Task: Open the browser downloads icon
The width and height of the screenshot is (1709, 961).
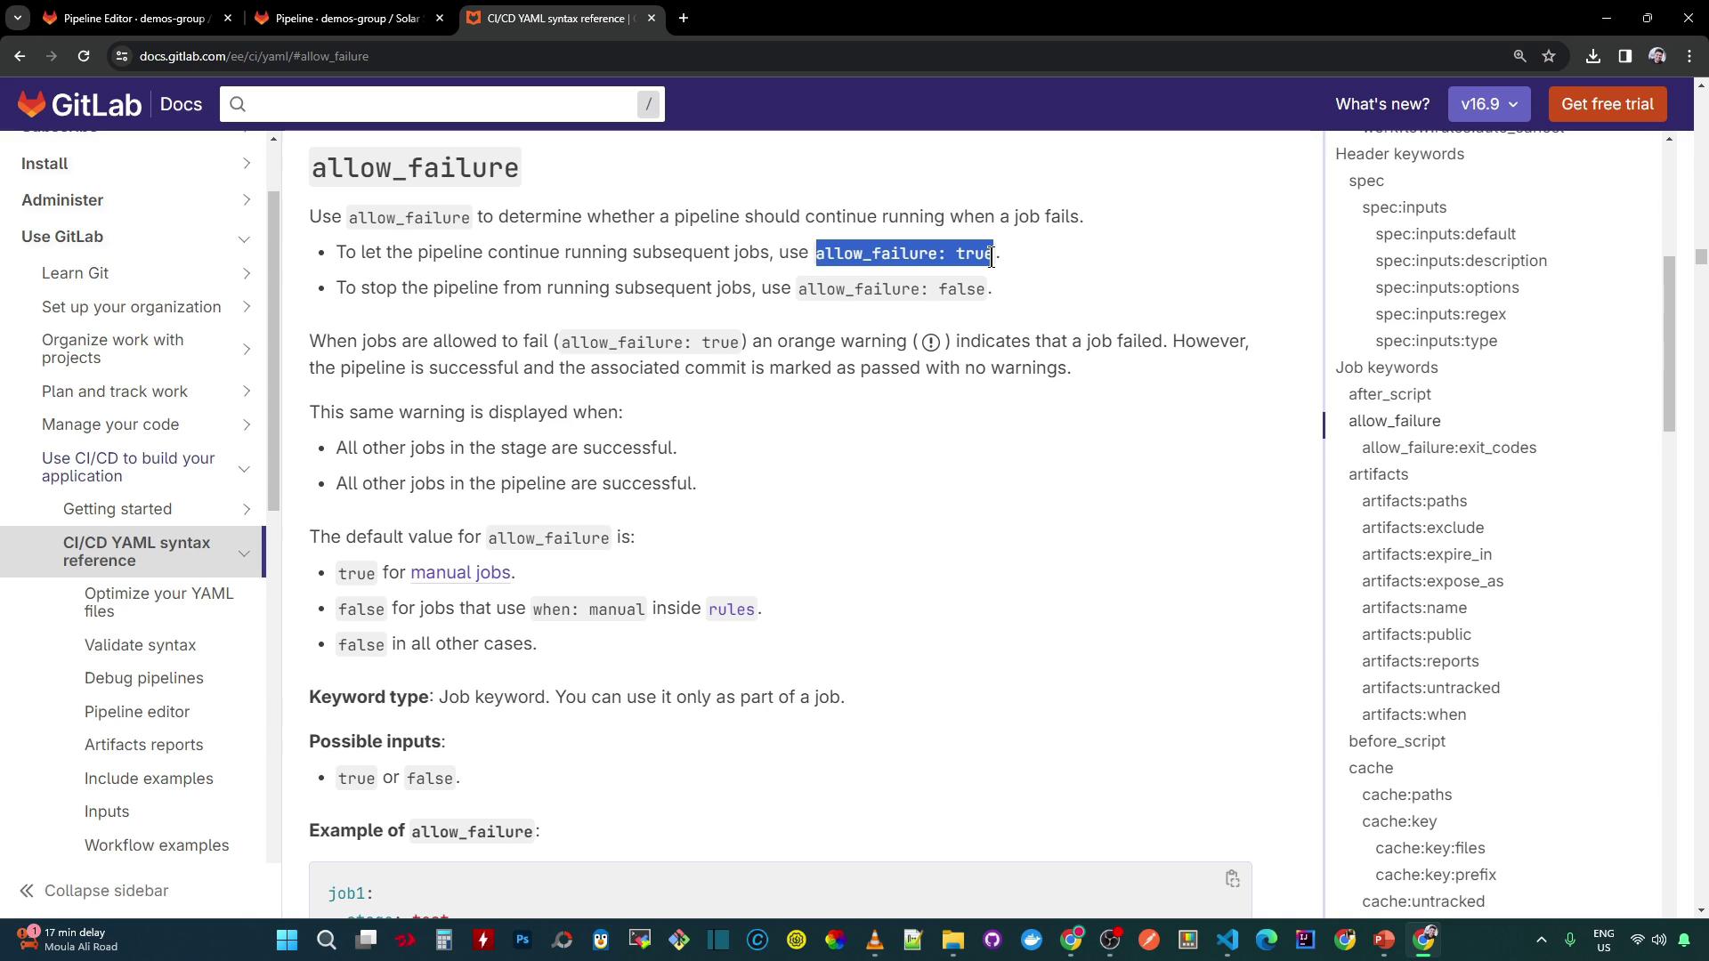Action: click(x=1593, y=56)
